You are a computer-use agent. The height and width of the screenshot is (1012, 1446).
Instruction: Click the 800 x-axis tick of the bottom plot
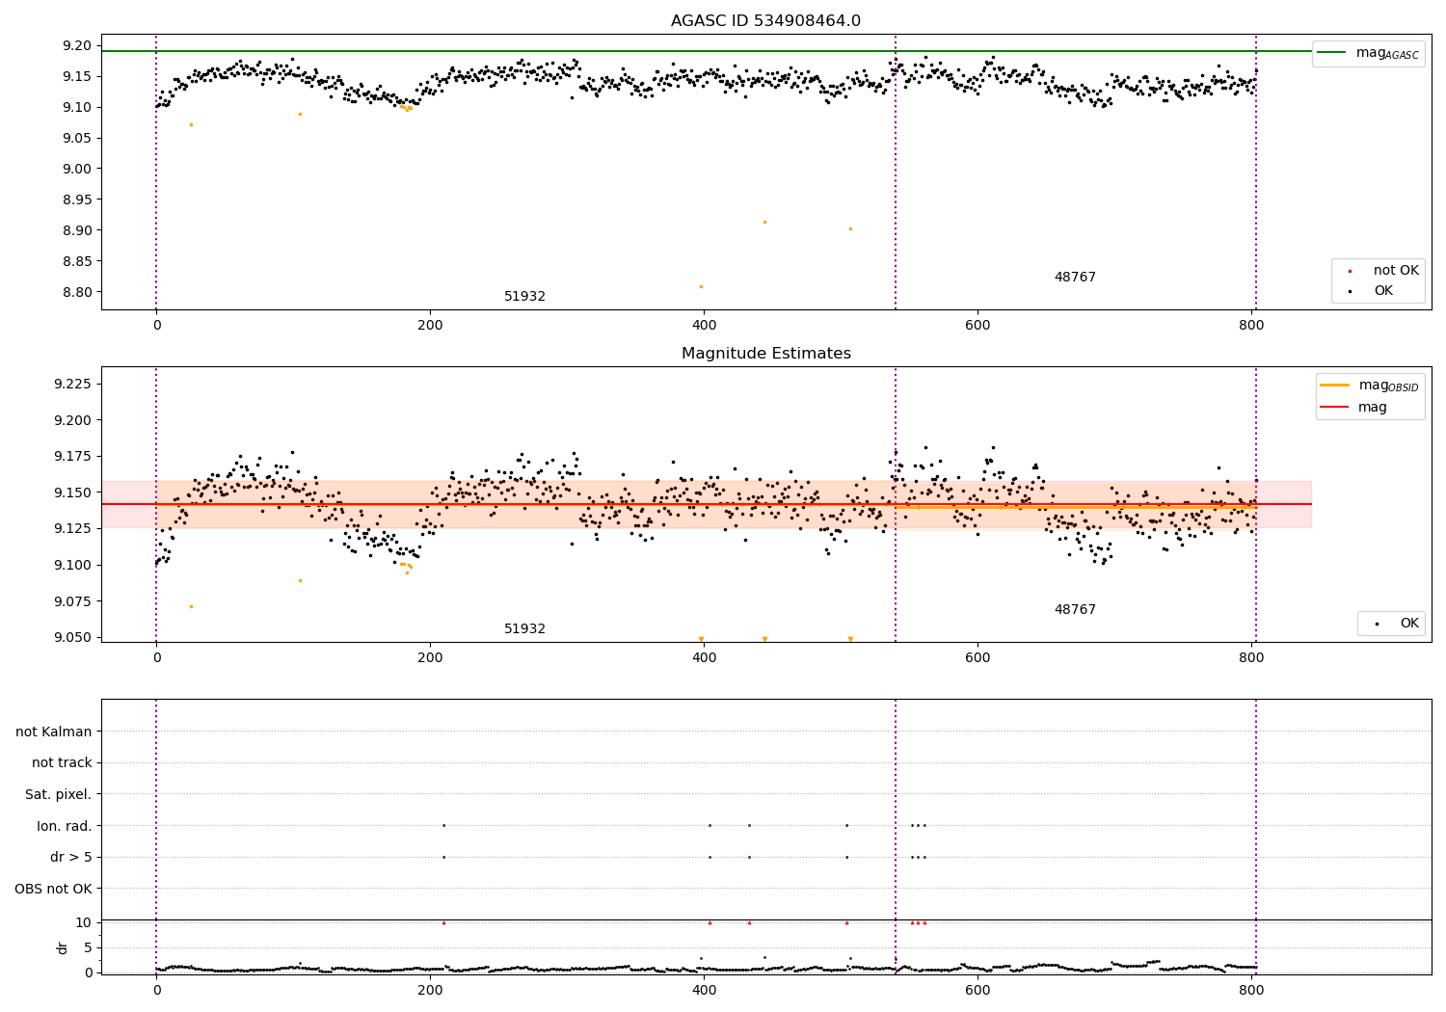1251,990
